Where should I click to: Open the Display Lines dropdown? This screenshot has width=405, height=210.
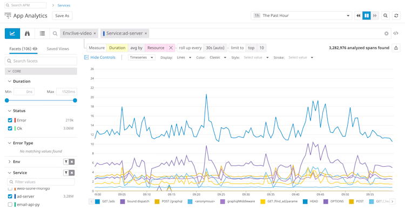184,57
